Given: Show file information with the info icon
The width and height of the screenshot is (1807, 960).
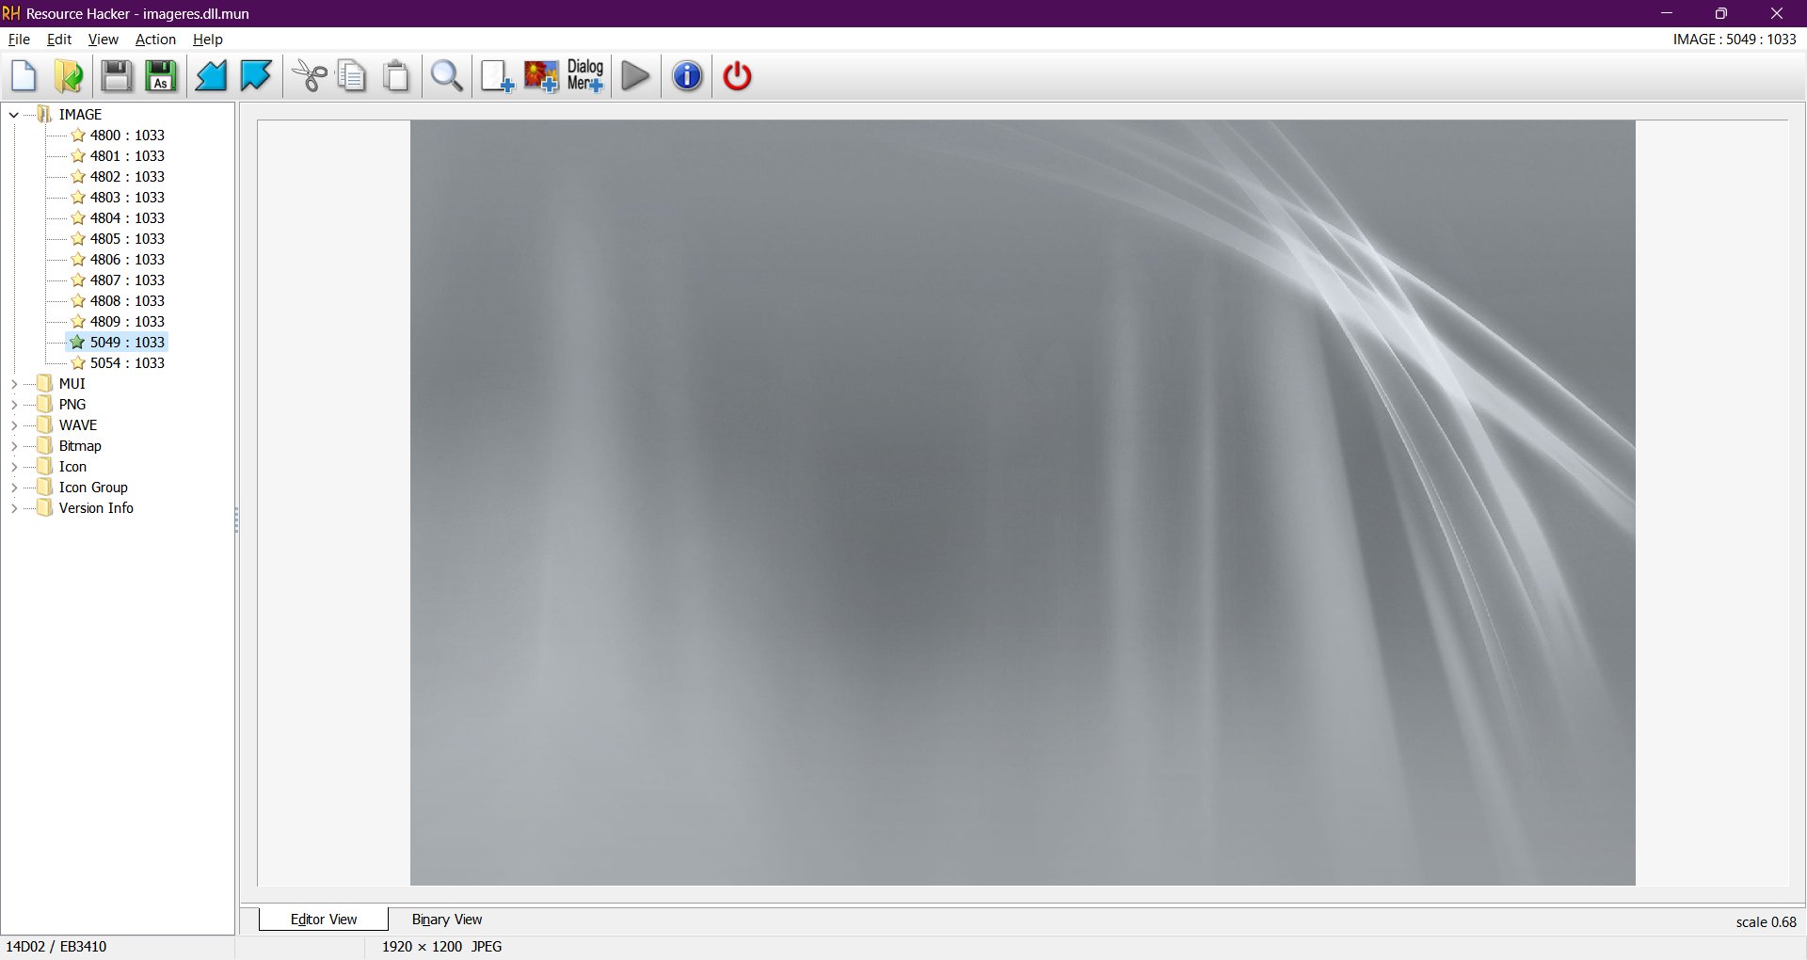Looking at the screenshot, I should pyautogui.click(x=686, y=76).
